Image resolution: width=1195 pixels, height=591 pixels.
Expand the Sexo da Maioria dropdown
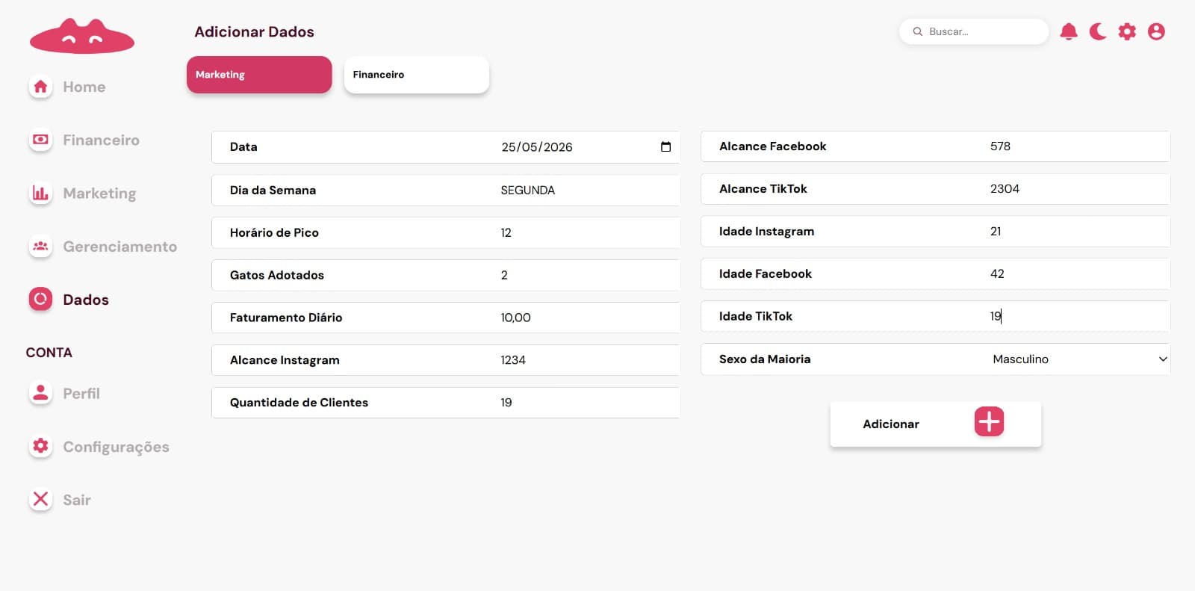(x=1163, y=359)
